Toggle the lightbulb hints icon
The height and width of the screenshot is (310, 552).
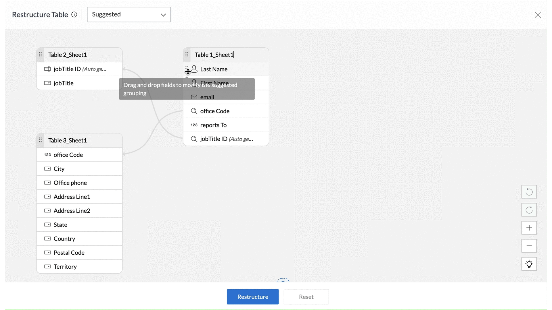point(529,264)
